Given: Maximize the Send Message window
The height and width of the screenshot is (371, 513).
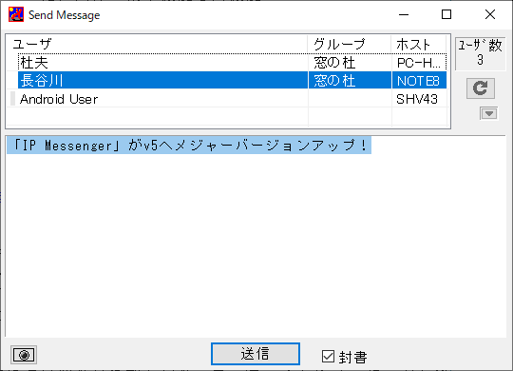Looking at the screenshot, I should 446,14.
